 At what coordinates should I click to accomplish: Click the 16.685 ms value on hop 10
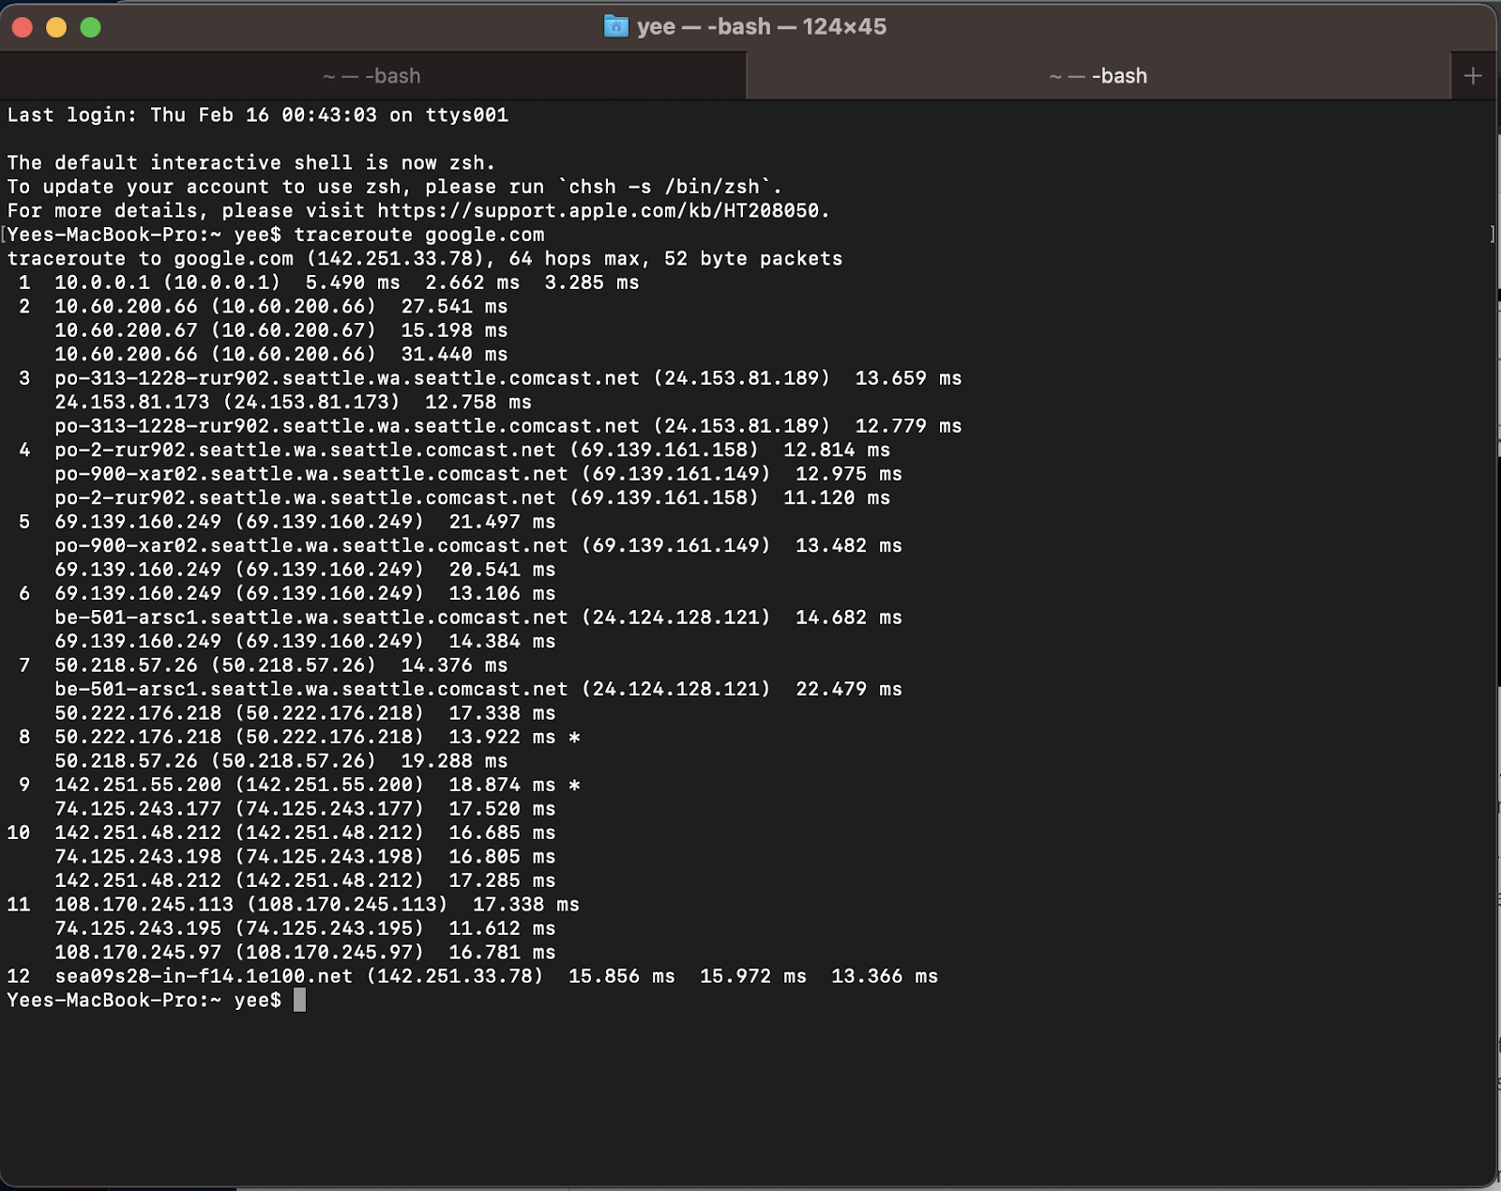pyautogui.click(x=502, y=833)
